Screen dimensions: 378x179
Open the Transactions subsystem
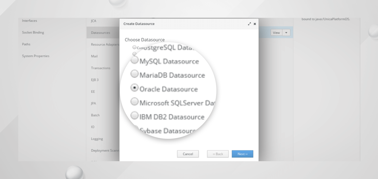point(101,68)
